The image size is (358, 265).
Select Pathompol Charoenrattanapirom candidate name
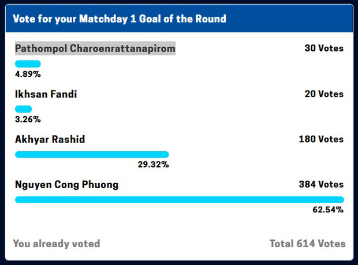95,48
